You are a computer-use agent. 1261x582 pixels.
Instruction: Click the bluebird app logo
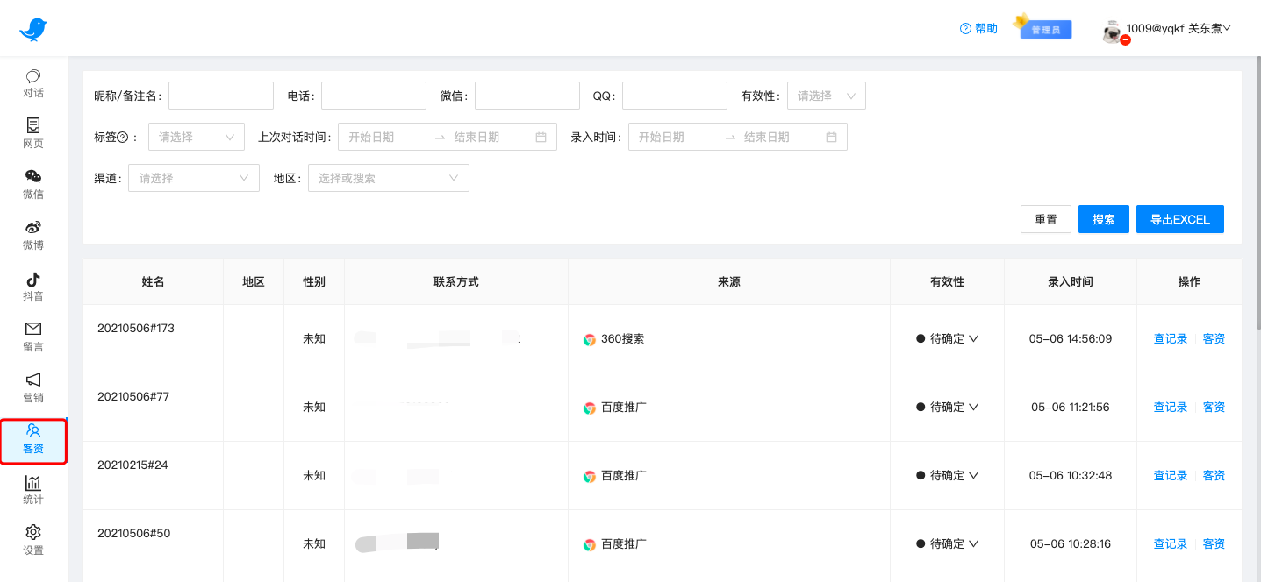(x=32, y=27)
